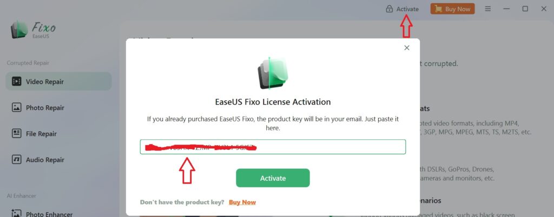Screen dimensions: 554x217
Task: Click the Fixo EaseUS logo
Action: (x=33, y=30)
